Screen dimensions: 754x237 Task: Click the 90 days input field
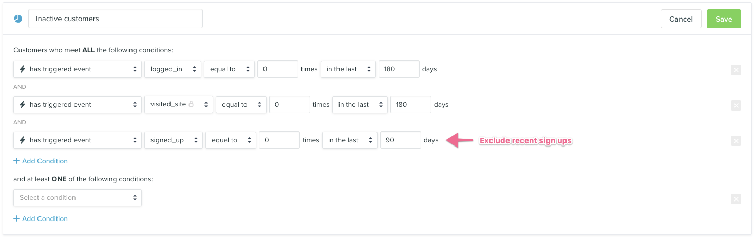pos(400,140)
